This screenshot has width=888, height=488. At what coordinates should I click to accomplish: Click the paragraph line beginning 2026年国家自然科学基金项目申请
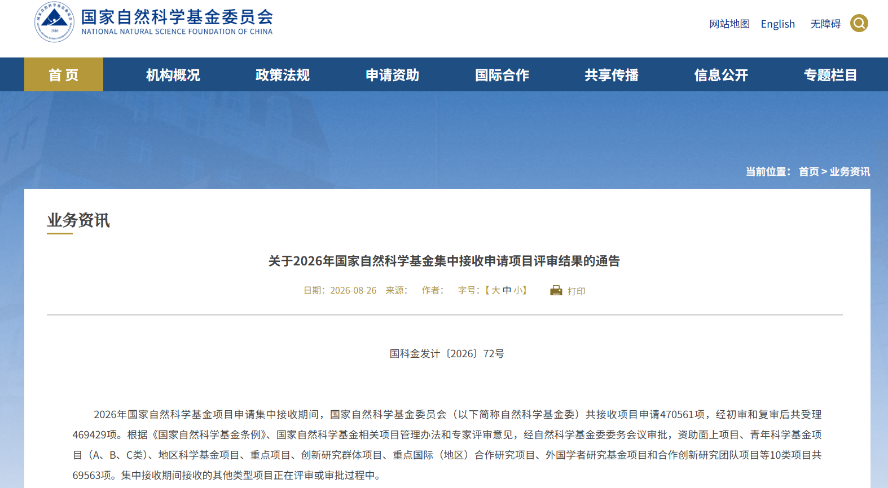coord(458,414)
